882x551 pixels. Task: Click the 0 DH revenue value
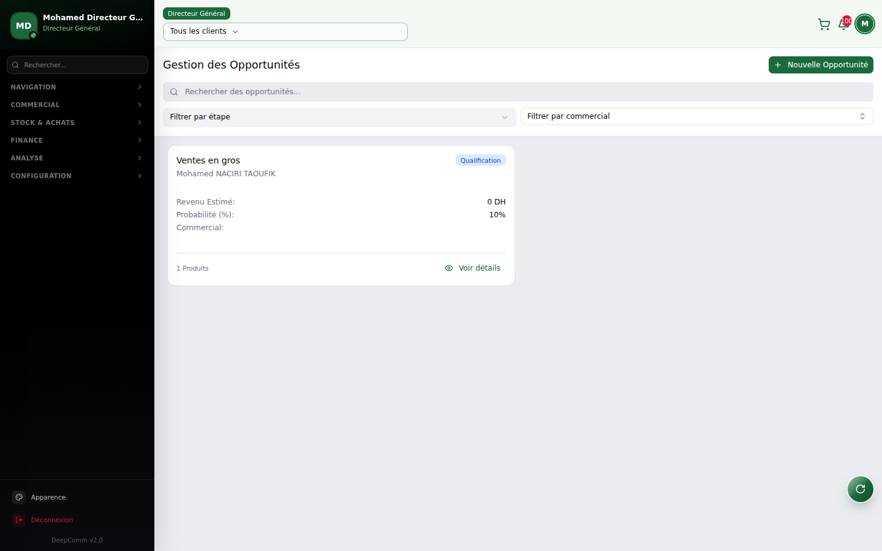click(x=497, y=202)
